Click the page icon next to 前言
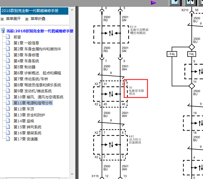This screenshot has height=179, width=203. (8, 37)
